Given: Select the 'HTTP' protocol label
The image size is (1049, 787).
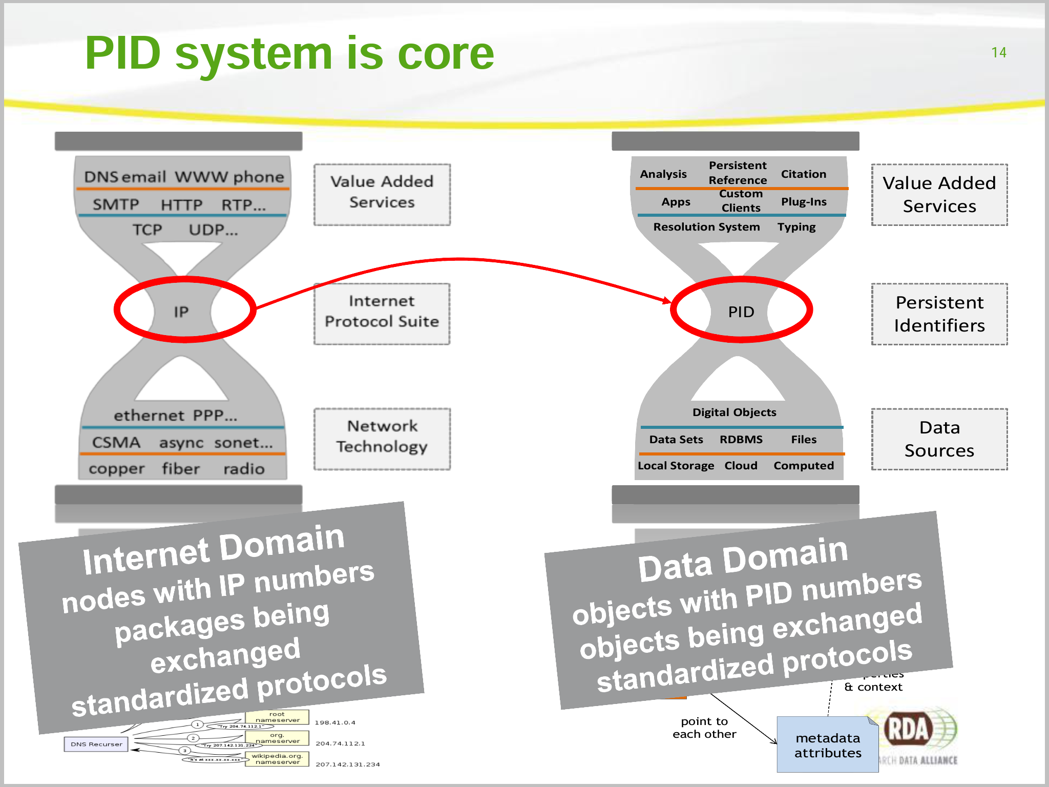Looking at the screenshot, I should pos(181,204).
